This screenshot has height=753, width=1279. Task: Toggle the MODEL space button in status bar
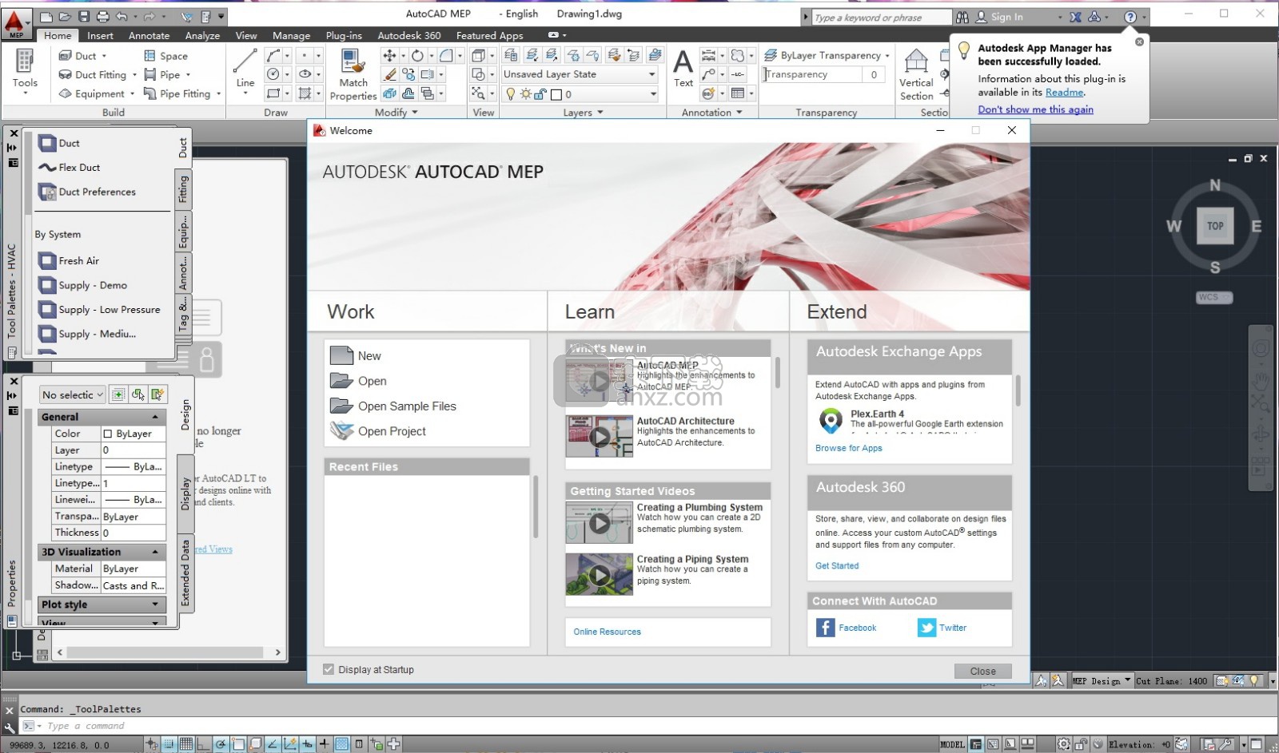(x=952, y=744)
